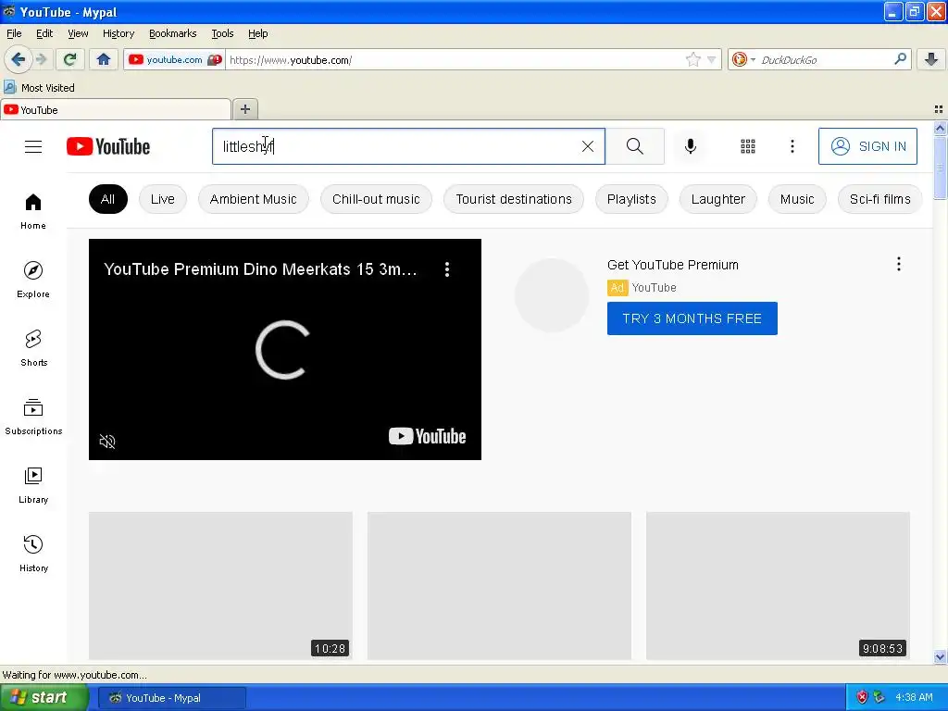
Task: Click the search bar magnifier in DuckDuckGo box
Action: (900, 59)
